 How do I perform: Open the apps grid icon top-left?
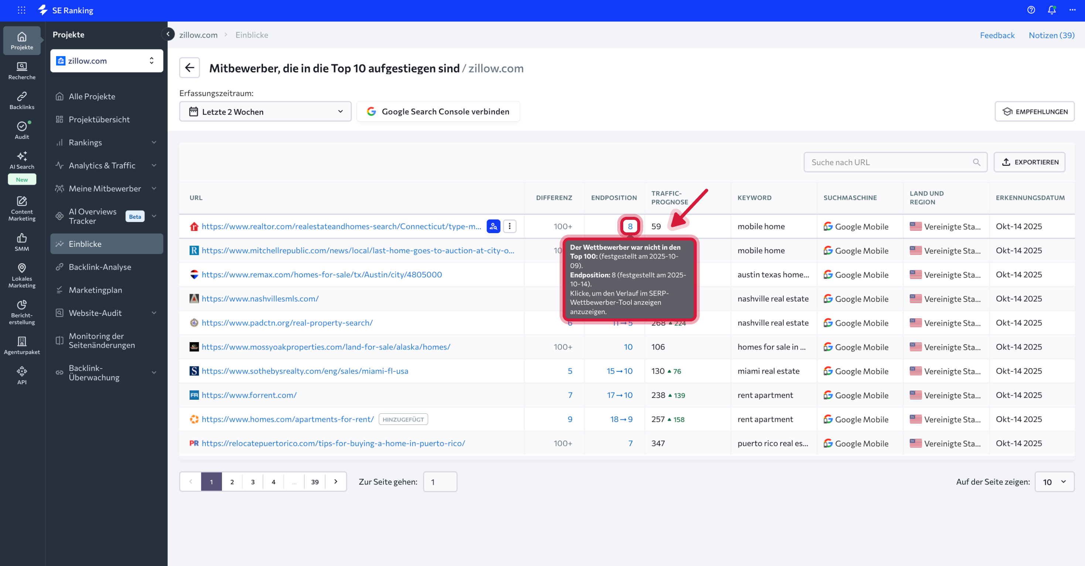21,10
